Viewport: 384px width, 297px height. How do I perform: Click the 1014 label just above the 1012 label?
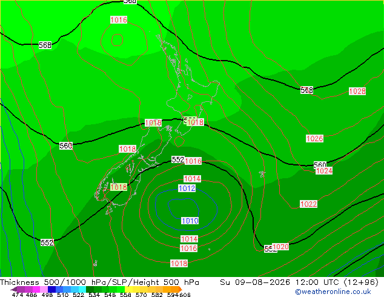[192, 179]
